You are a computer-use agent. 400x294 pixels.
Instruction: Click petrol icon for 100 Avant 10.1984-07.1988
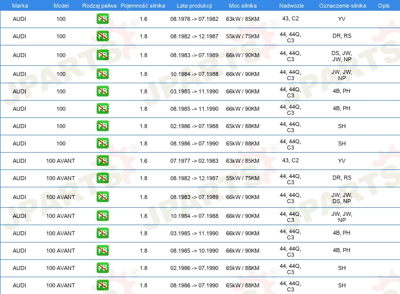[102, 215]
